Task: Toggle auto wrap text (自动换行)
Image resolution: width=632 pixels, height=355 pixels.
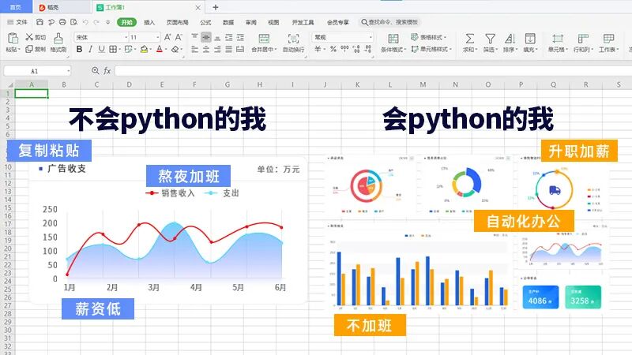Action: 293,43
